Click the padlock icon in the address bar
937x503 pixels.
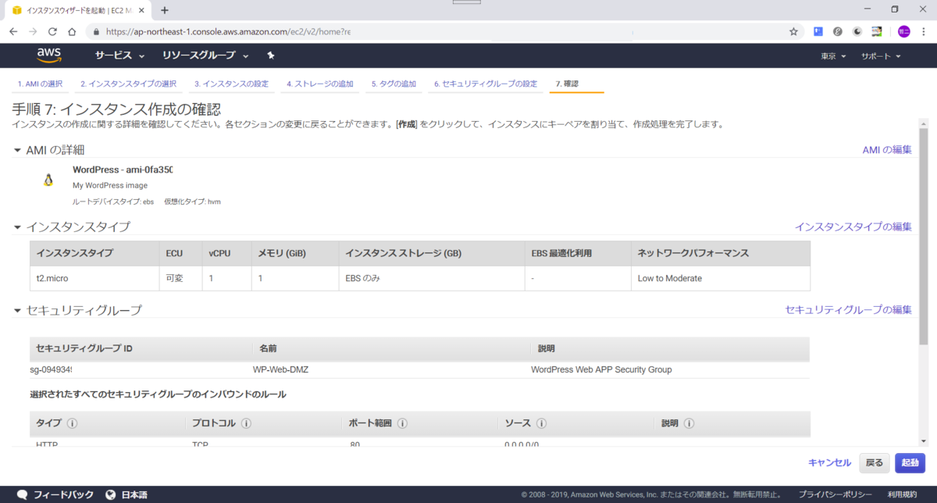[94, 31]
